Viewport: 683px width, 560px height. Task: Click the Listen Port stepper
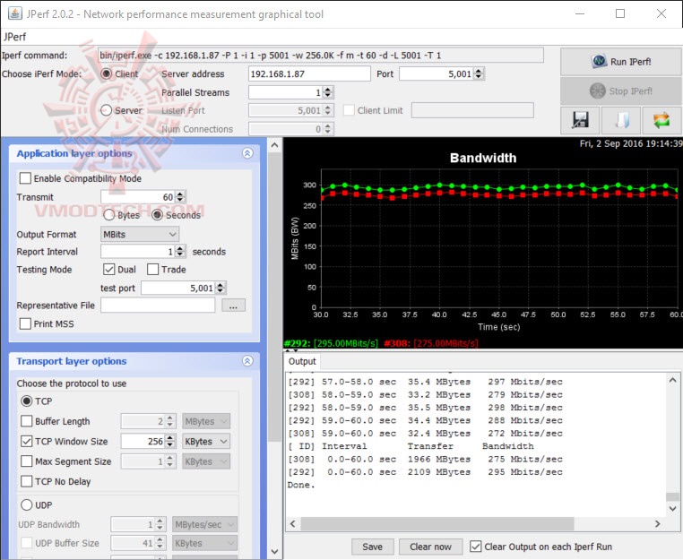[328, 110]
